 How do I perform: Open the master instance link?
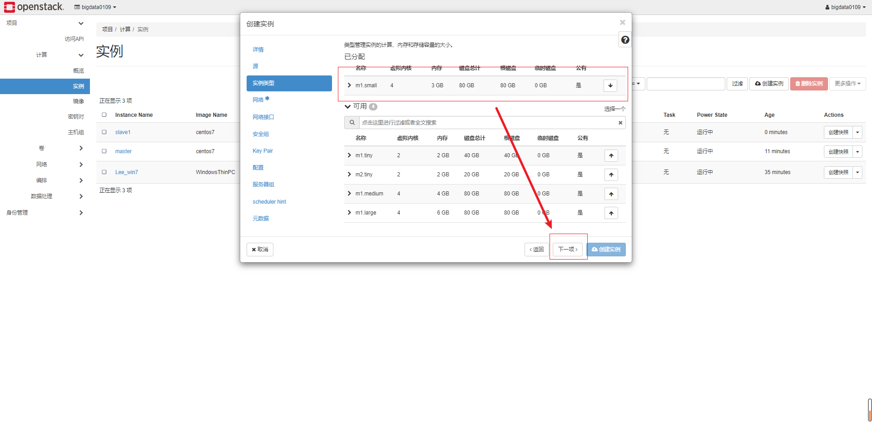[124, 151]
